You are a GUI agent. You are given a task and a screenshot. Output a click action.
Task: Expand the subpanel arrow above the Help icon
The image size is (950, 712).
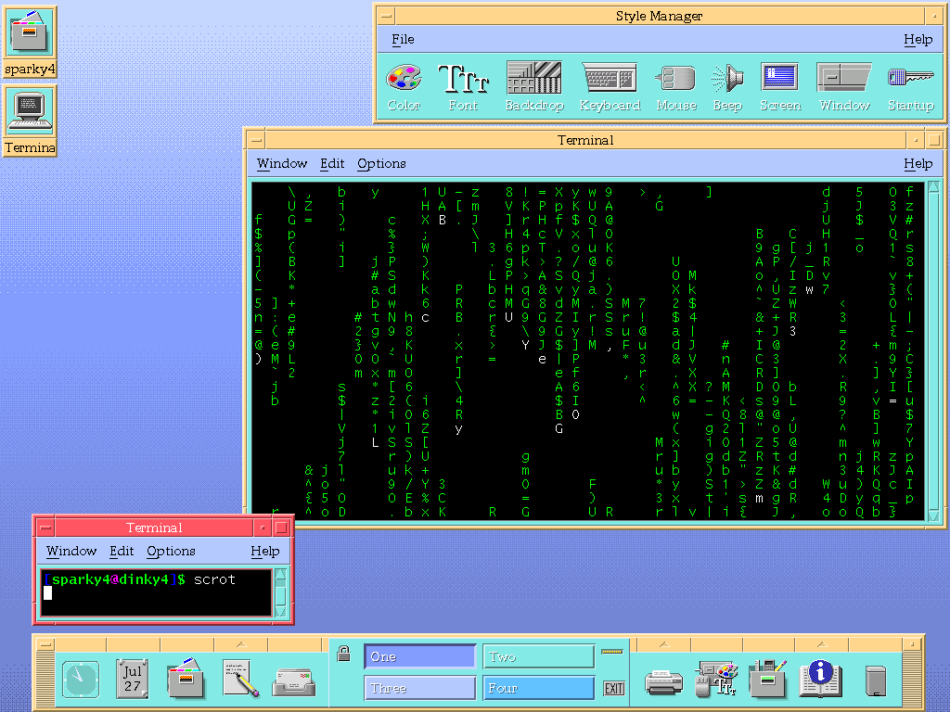[820, 643]
